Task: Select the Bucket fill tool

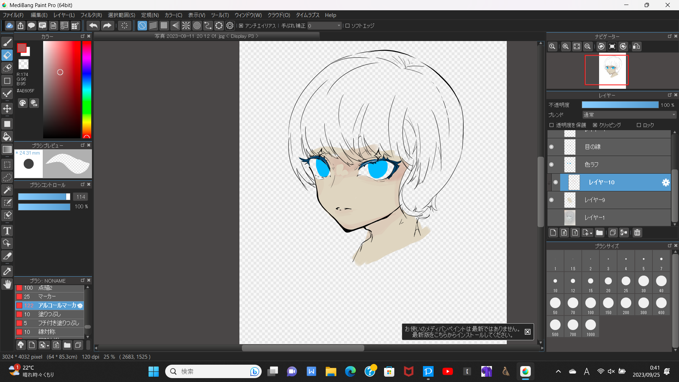Action: pyautogui.click(x=7, y=137)
